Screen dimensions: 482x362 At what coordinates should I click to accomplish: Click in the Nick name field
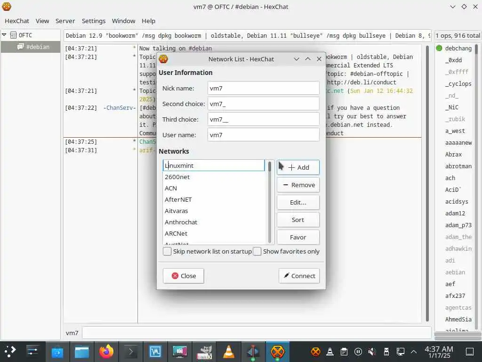coord(264,88)
